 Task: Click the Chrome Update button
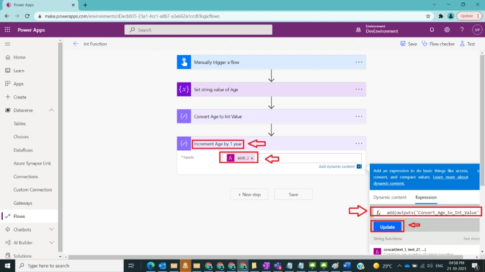[x=469, y=16]
